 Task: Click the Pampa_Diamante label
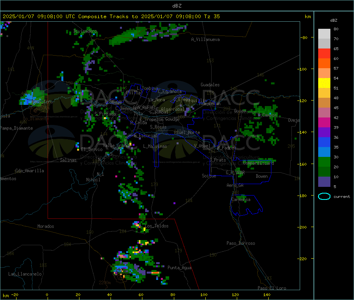coord(17,128)
